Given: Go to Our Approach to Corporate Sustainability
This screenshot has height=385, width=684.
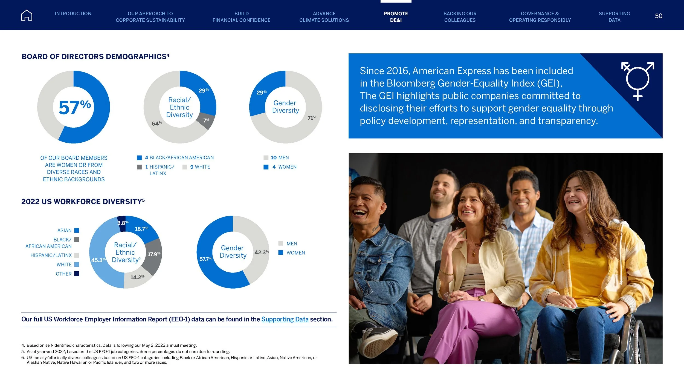Looking at the screenshot, I should [150, 17].
